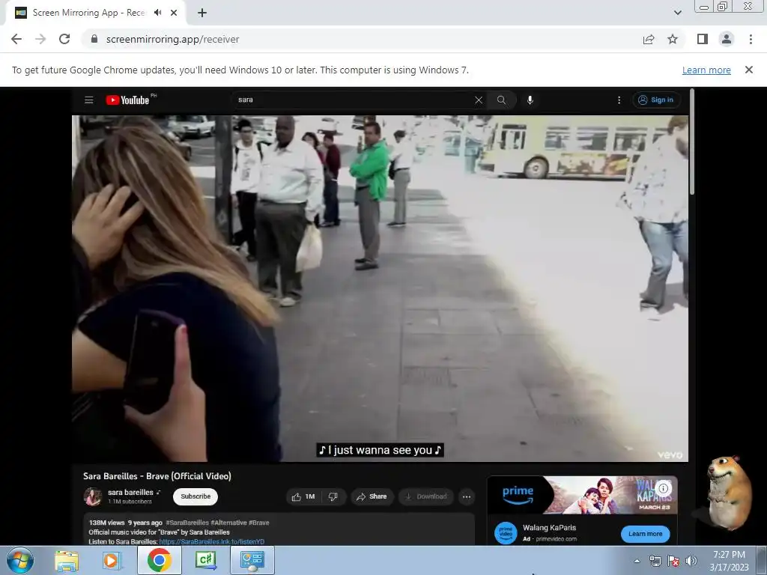Open network tray icon

[655, 561]
